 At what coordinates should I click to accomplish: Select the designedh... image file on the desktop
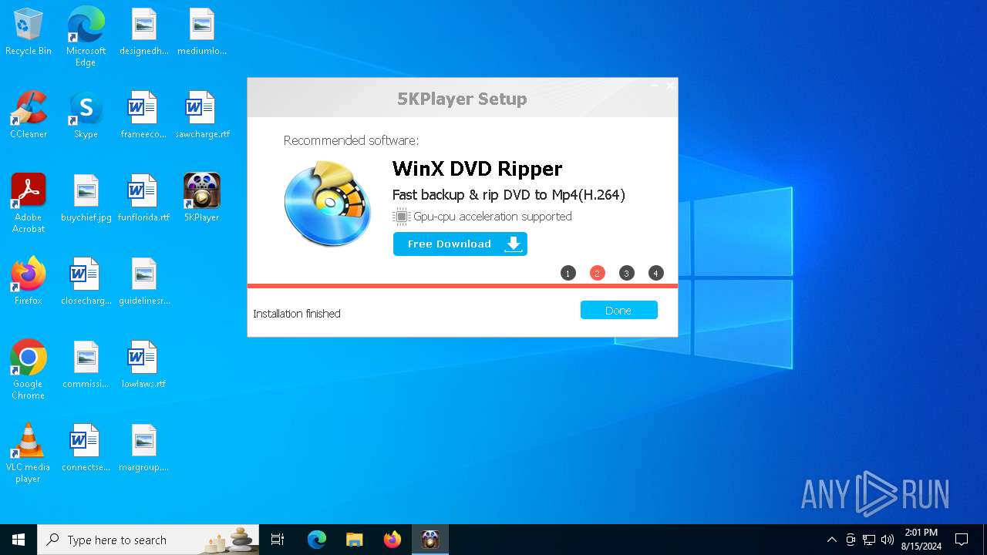(143, 31)
